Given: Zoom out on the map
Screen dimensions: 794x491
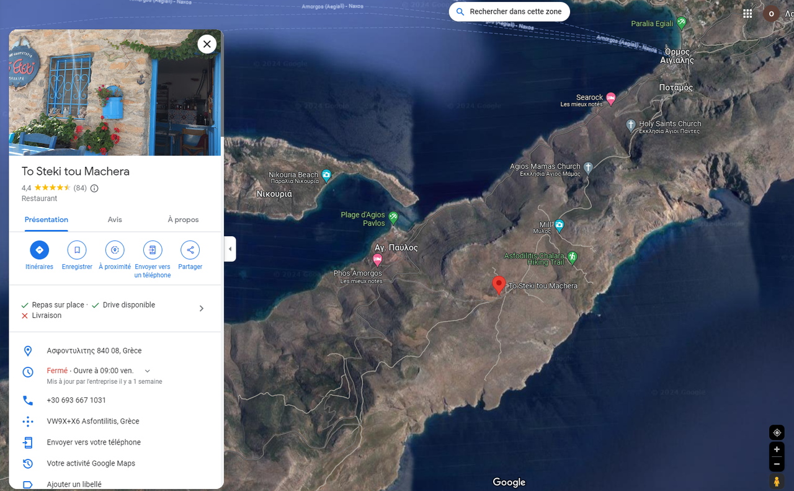Looking at the screenshot, I should (x=777, y=464).
